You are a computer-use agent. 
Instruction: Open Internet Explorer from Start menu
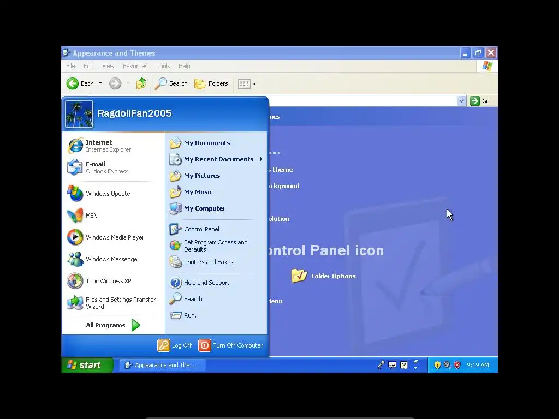(x=113, y=146)
